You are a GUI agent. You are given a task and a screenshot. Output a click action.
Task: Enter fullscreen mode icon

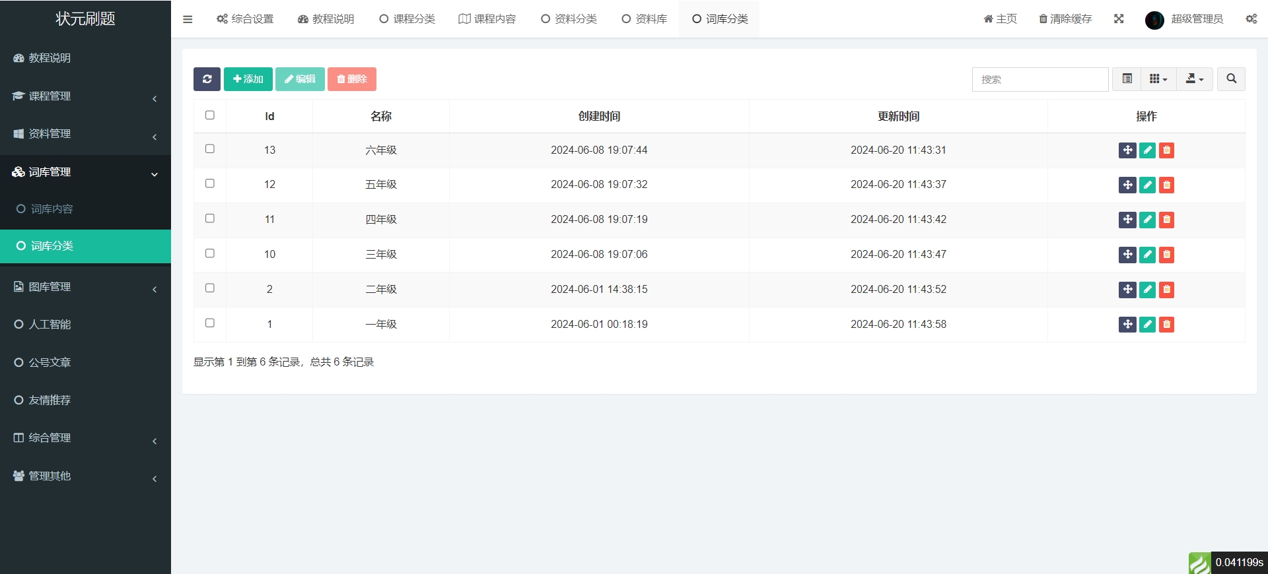1119,19
